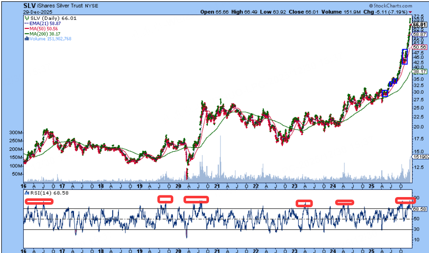This screenshot has width=429, height=253.
Task: Click the boxed 151902 volume axis tag
Action: [x=420, y=157]
